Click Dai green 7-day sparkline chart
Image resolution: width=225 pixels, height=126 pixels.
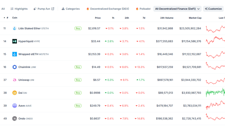click(215, 92)
